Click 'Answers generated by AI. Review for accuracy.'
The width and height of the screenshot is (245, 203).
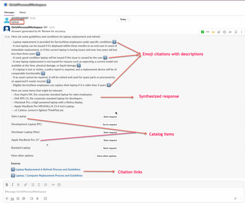pyautogui.click(x=39, y=31)
